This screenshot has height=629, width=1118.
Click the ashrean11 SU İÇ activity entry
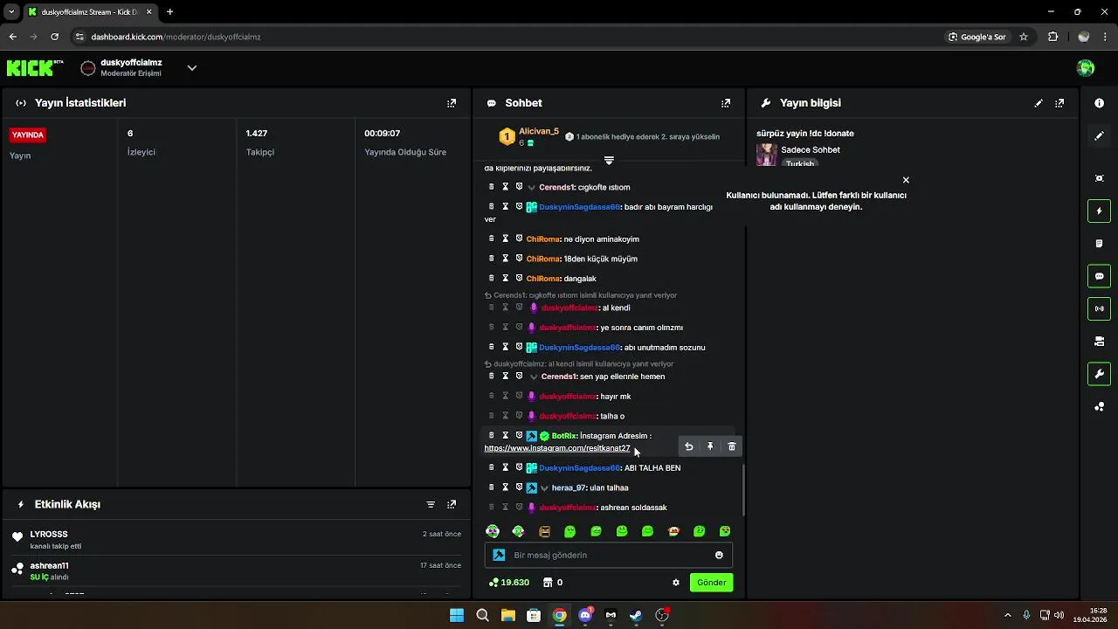pyautogui.click(x=236, y=571)
